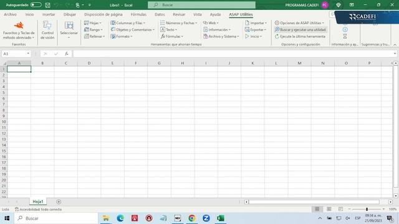Click the zoom in plus button
This screenshot has width=399, height=224.
tap(383, 209)
